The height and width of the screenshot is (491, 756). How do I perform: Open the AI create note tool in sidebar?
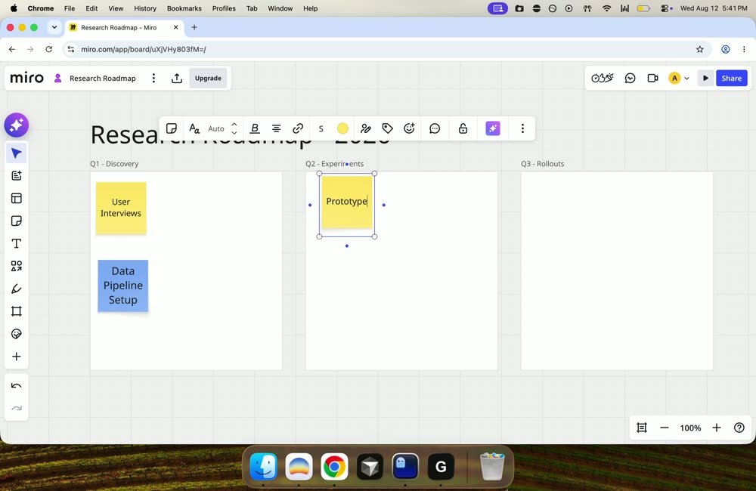[17, 176]
